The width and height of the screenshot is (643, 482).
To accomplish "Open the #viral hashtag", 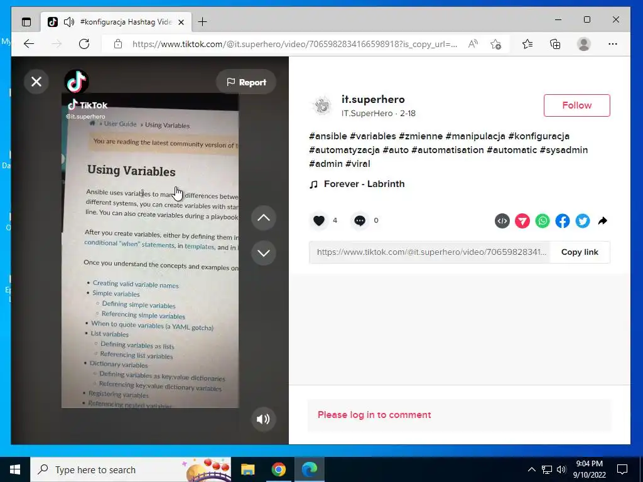I will point(357,164).
